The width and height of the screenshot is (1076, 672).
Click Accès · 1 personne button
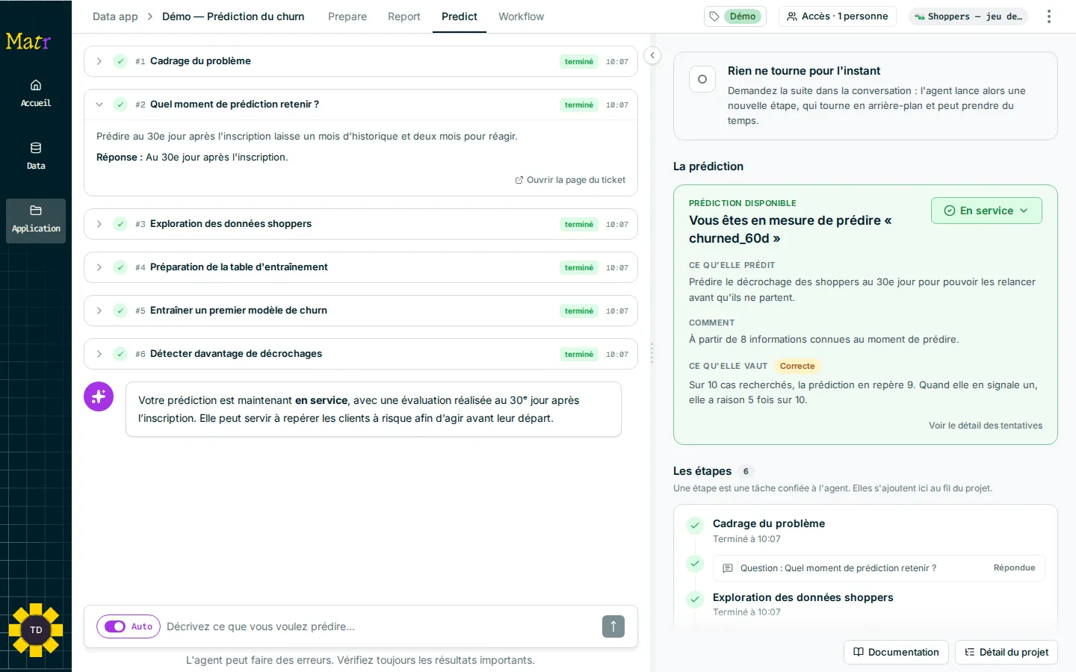point(838,16)
